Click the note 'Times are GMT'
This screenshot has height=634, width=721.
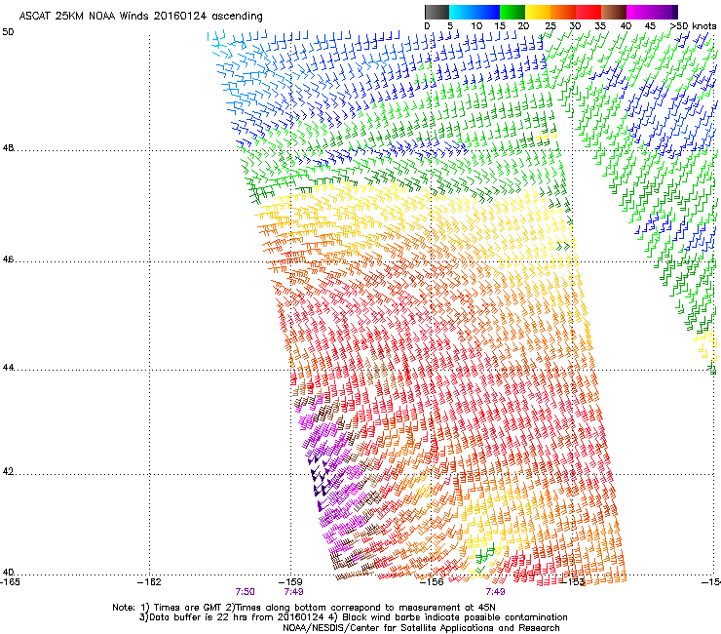pyautogui.click(x=189, y=608)
